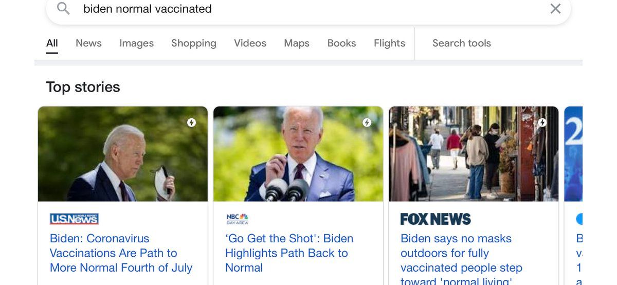Open the Shopping tab
Viewport: 617px width, 285px height.
click(x=193, y=43)
